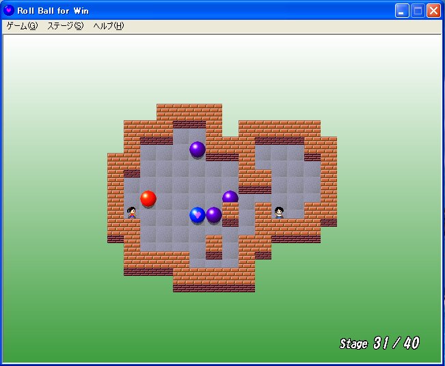Screen dimensions: 445x366
Task: Click the purple ball beside the blue ball
Action: point(214,215)
